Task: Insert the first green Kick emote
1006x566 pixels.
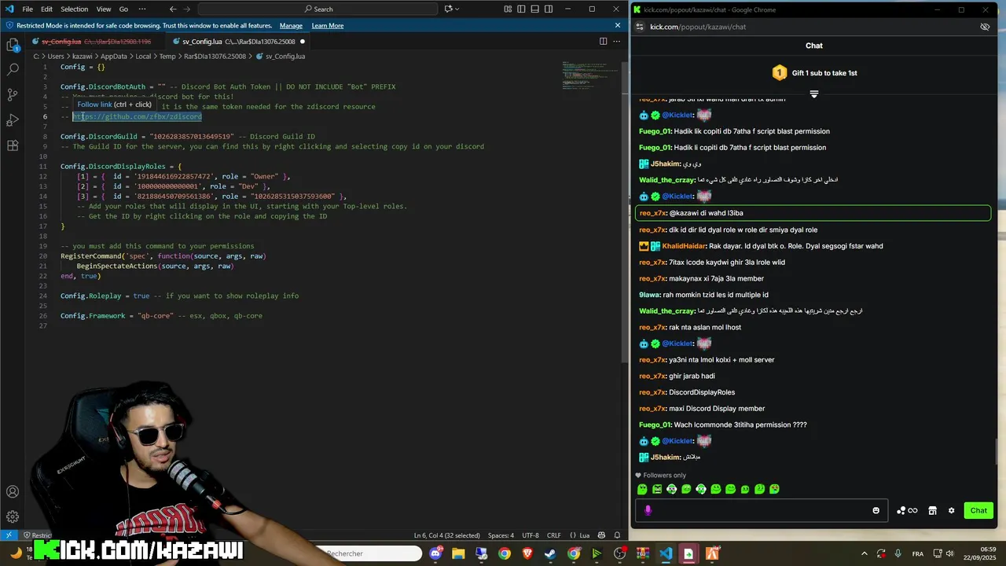Action: pos(642,489)
